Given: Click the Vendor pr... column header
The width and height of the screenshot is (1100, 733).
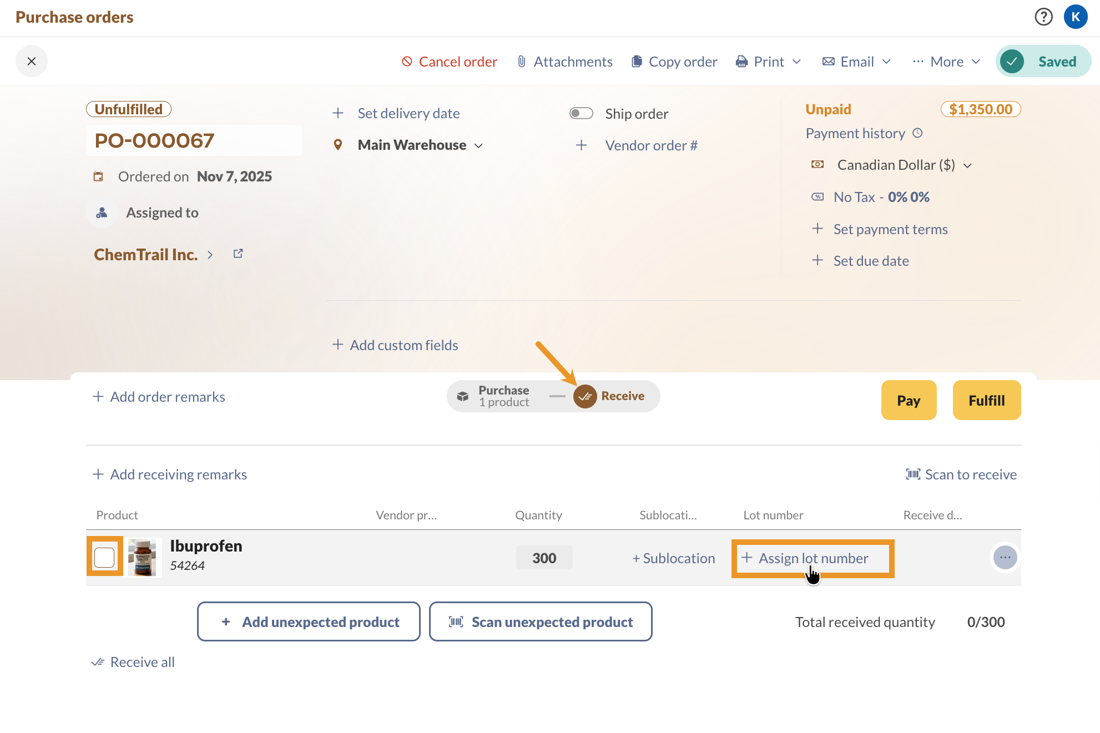Looking at the screenshot, I should (x=406, y=515).
